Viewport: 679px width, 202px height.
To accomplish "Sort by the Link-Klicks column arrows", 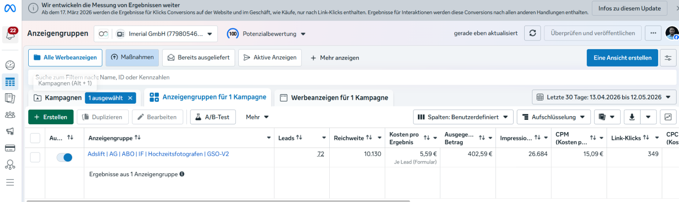I will 646,138.
